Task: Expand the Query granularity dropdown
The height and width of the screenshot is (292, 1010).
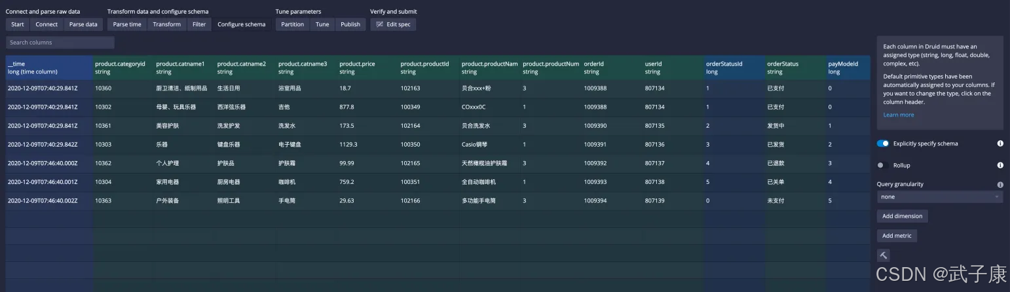Action: coord(939,196)
